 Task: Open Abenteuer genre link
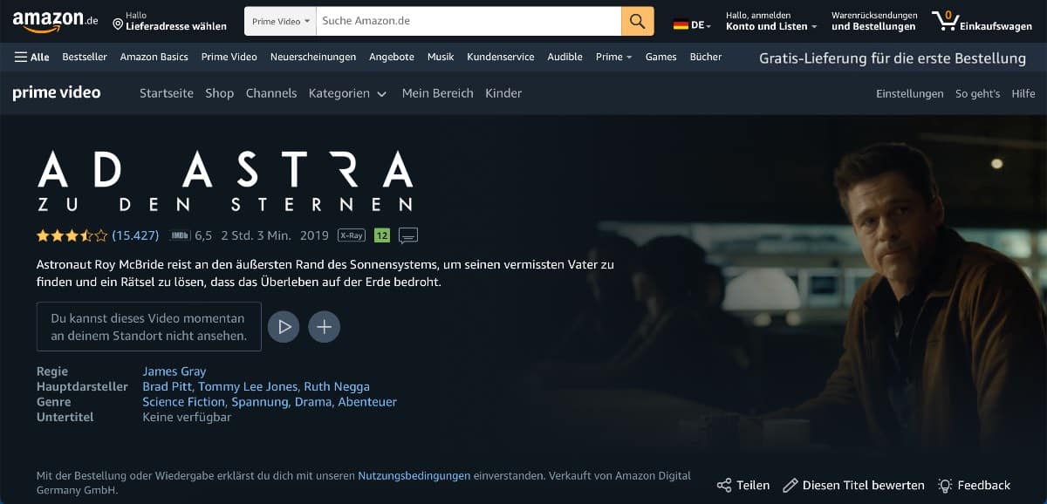click(367, 402)
